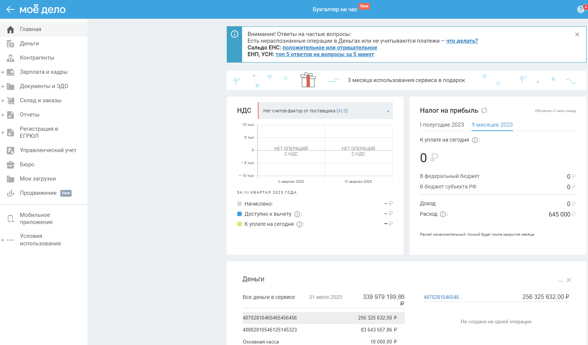Click info icon beside Доступно к вычету
This screenshot has width=588, height=345.
(297, 214)
